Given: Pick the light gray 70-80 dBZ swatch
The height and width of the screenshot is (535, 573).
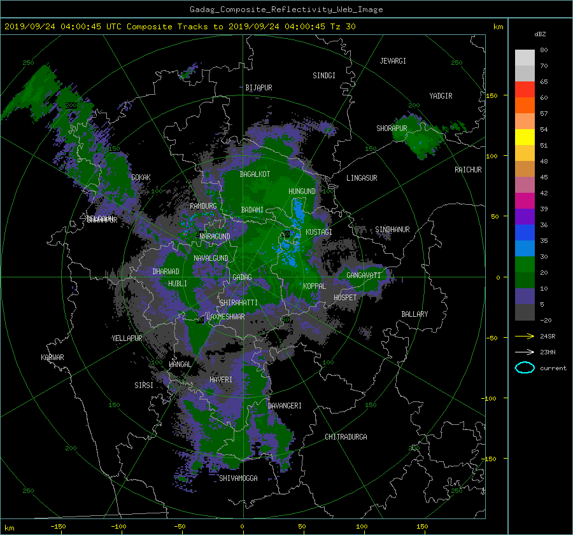Looking at the screenshot, I should [x=525, y=58].
